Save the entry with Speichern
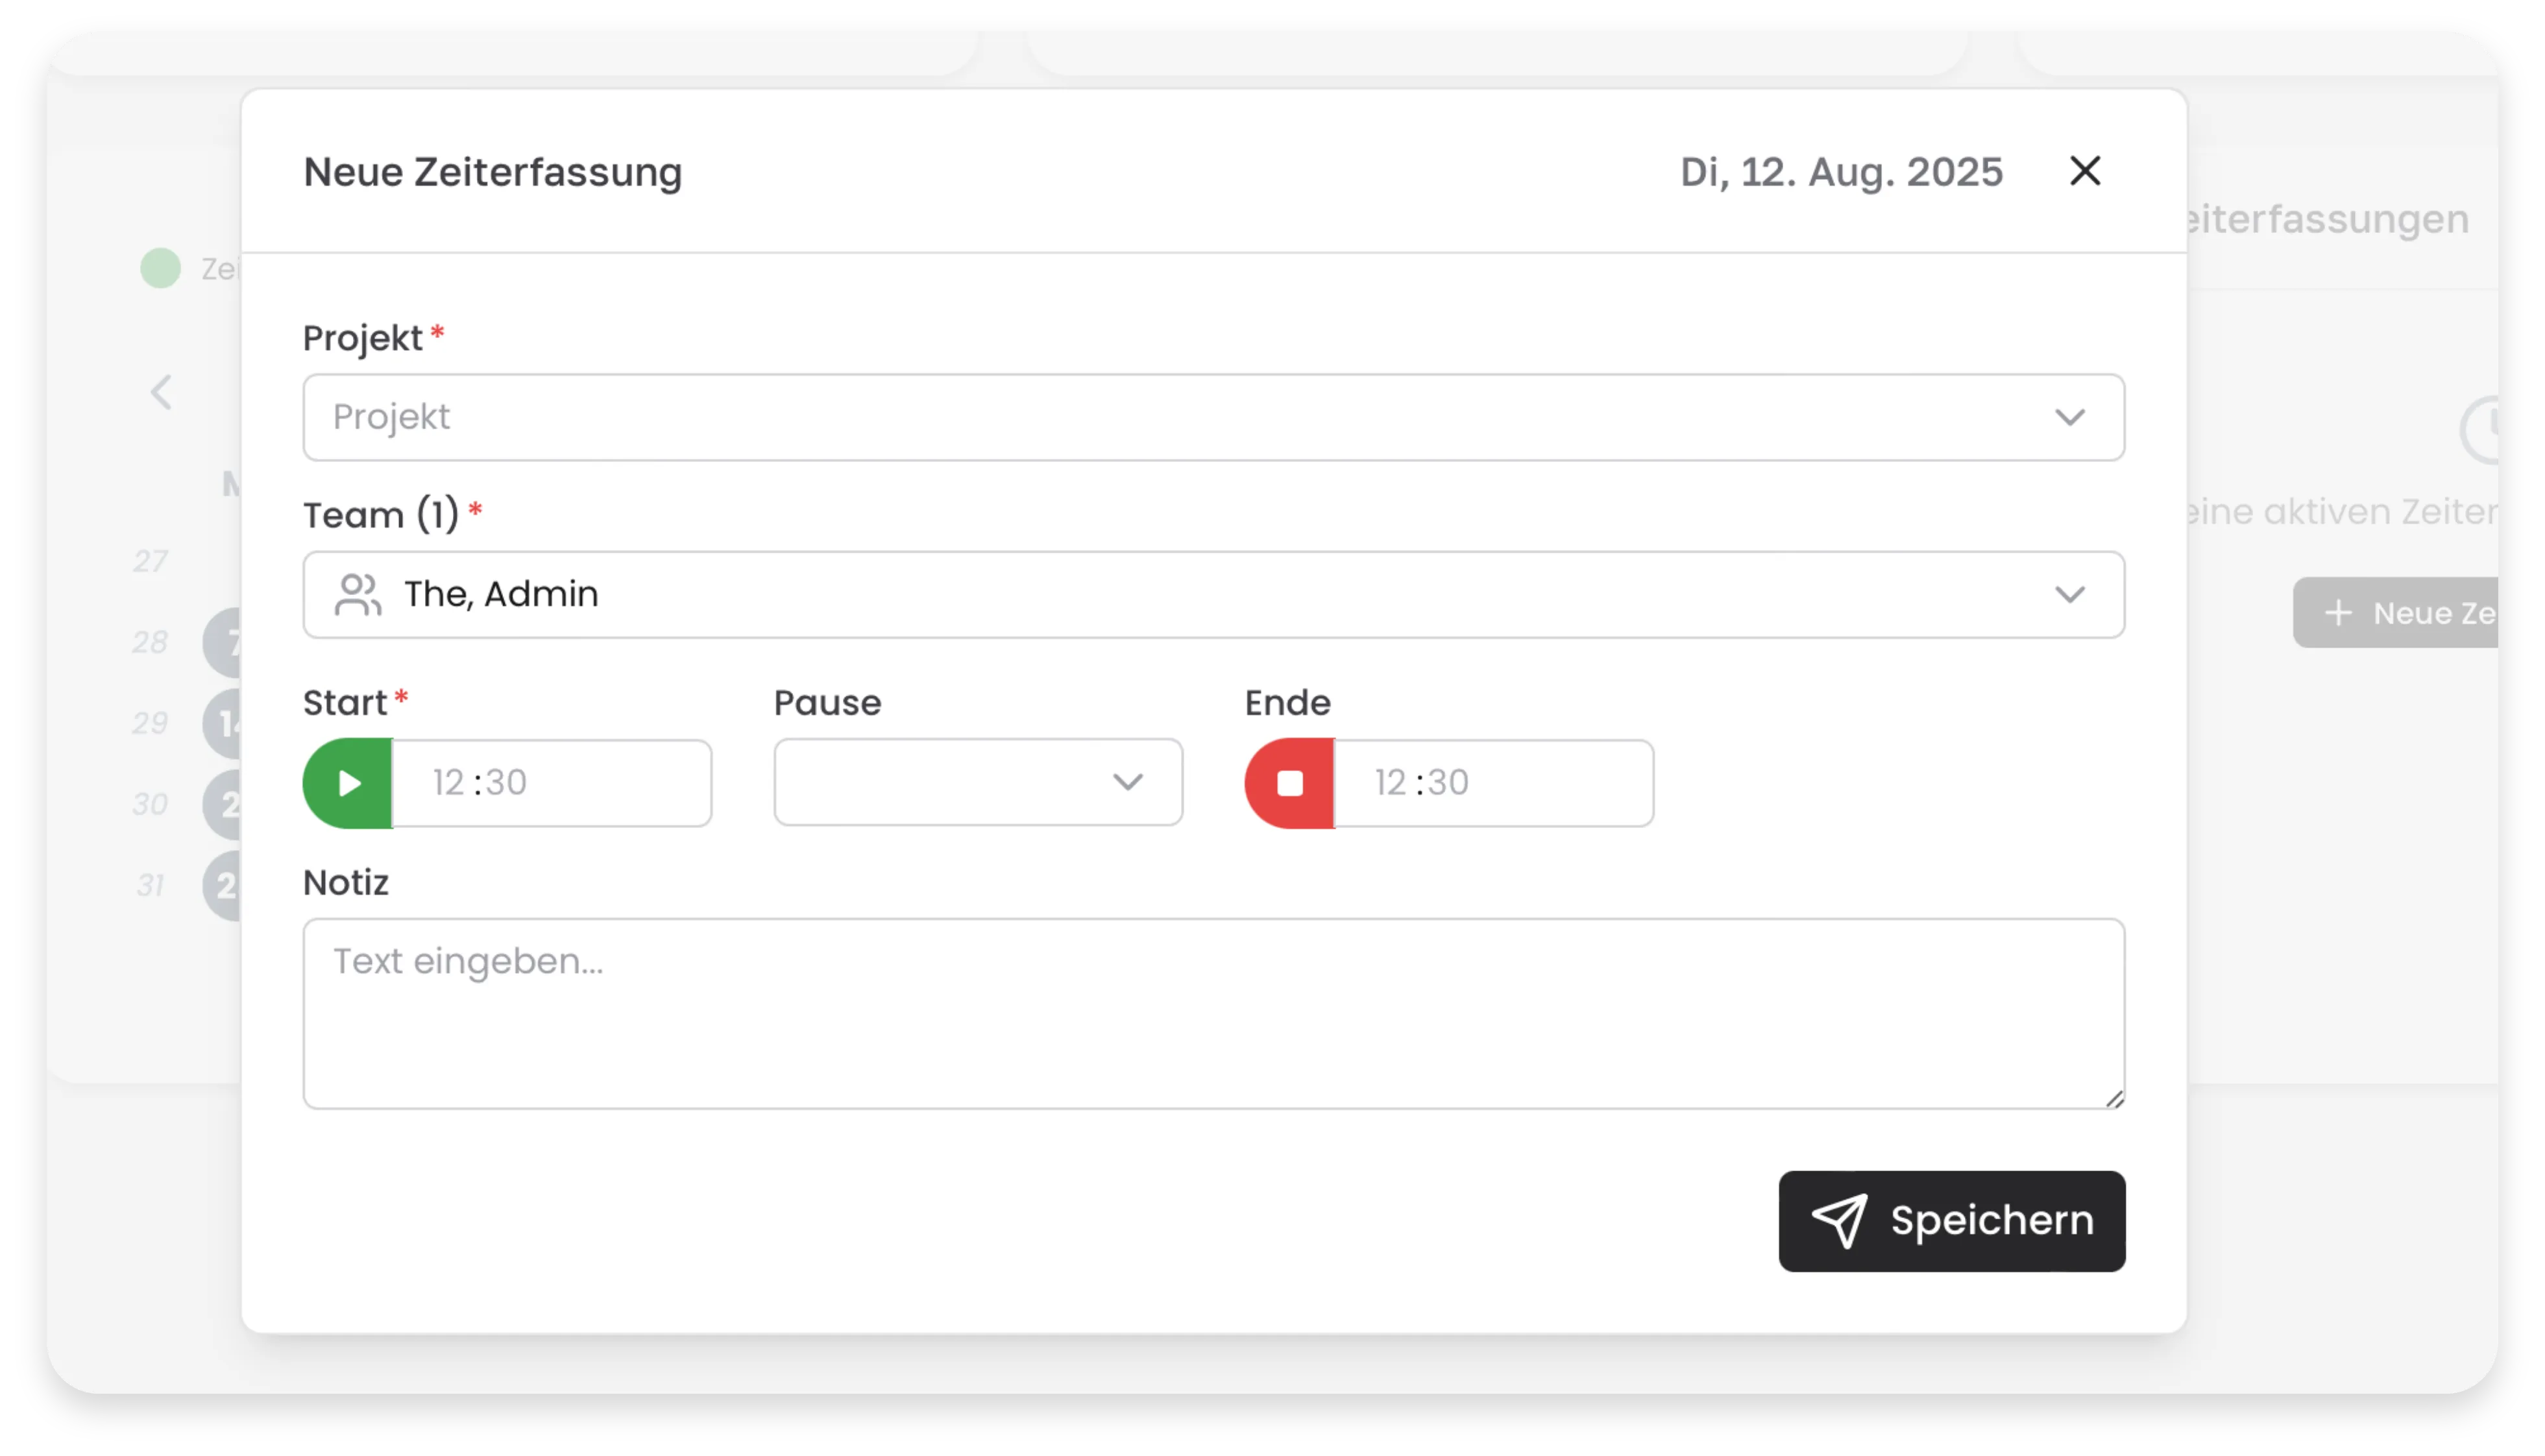The height and width of the screenshot is (1456, 2545). tap(1951, 1221)
